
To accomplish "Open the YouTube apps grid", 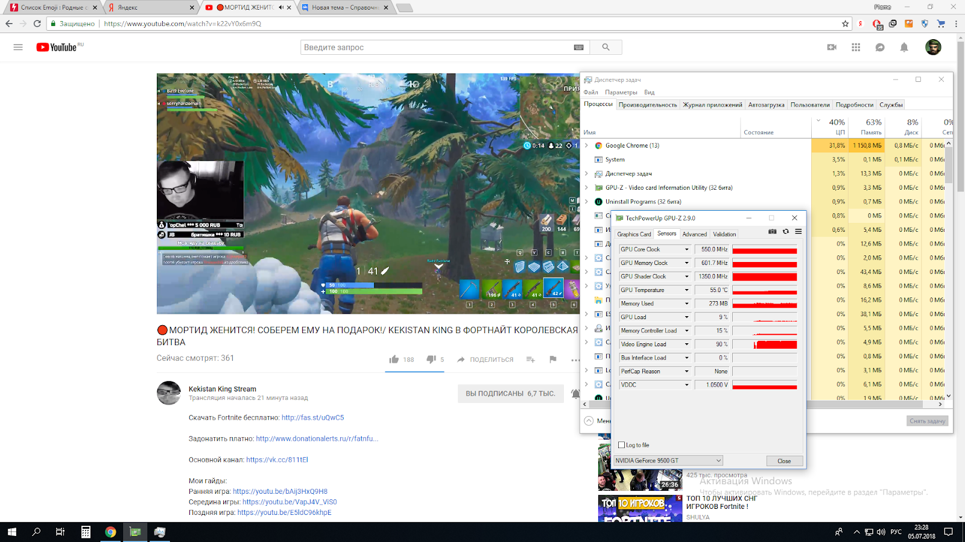I will (856, 47).
